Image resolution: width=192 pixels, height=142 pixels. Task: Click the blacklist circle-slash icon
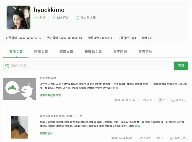(x=78, y=18)
